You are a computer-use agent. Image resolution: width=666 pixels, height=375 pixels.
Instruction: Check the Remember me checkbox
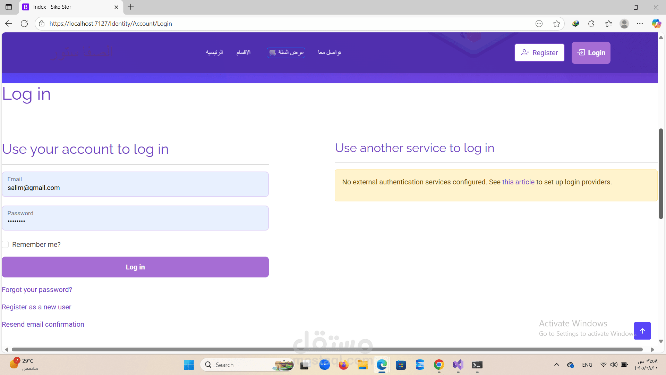pos(6,244)
